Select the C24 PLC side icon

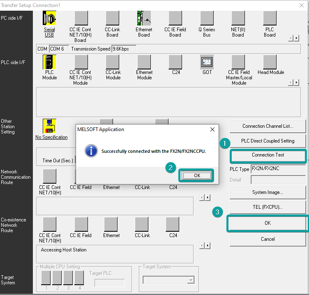click(x=175, y=62)
